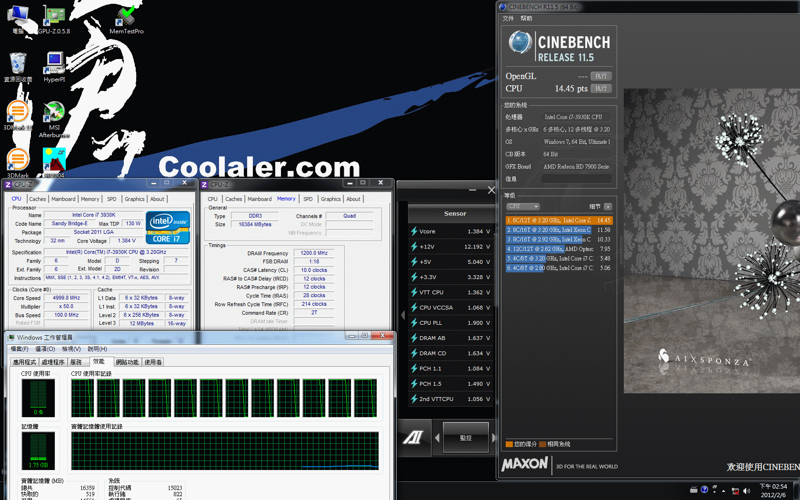Image resolution: width=800 pixels, height=500 pixels.
Task: Click the 信息 info input field in Cinebench
Action: tap(577, 179)
